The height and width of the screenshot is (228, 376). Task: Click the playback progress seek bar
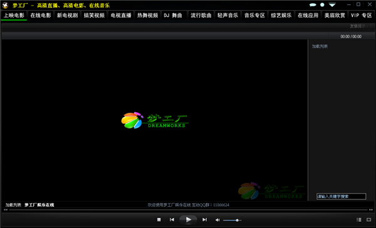(188, 210)
